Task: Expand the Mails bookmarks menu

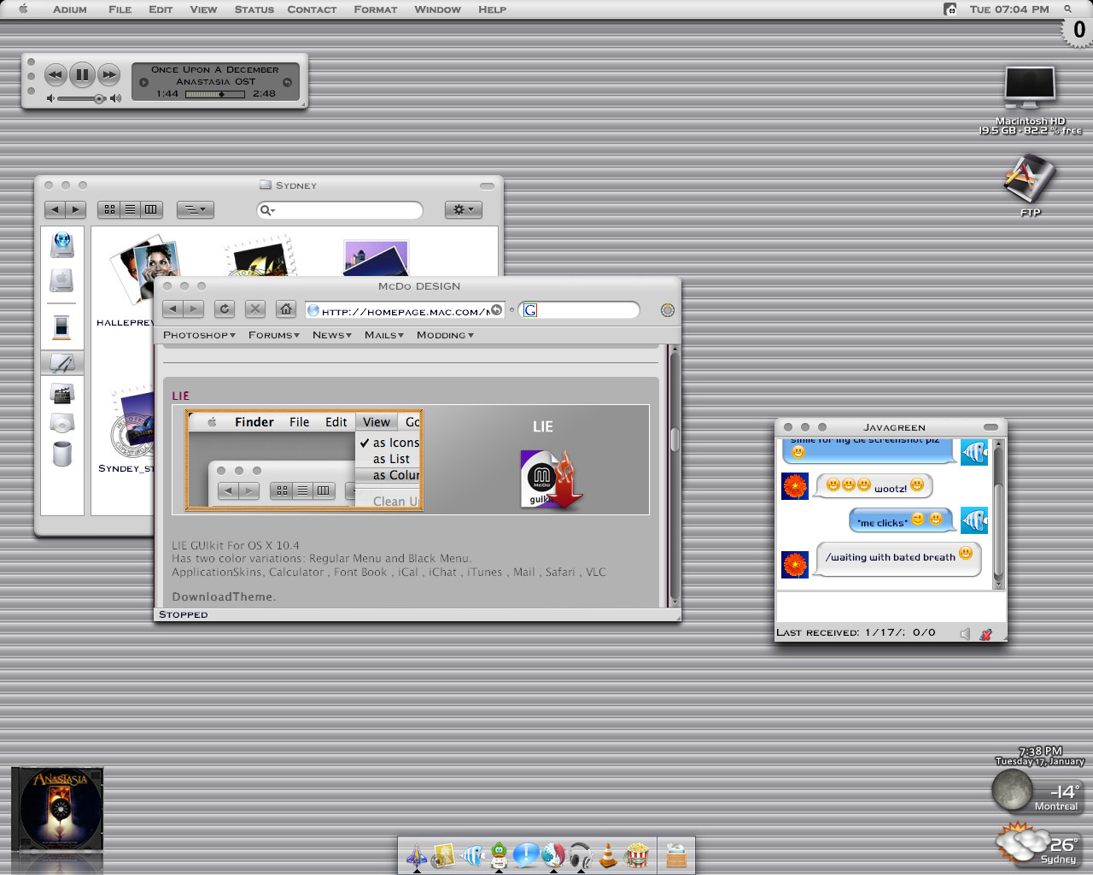Action: 384,335
